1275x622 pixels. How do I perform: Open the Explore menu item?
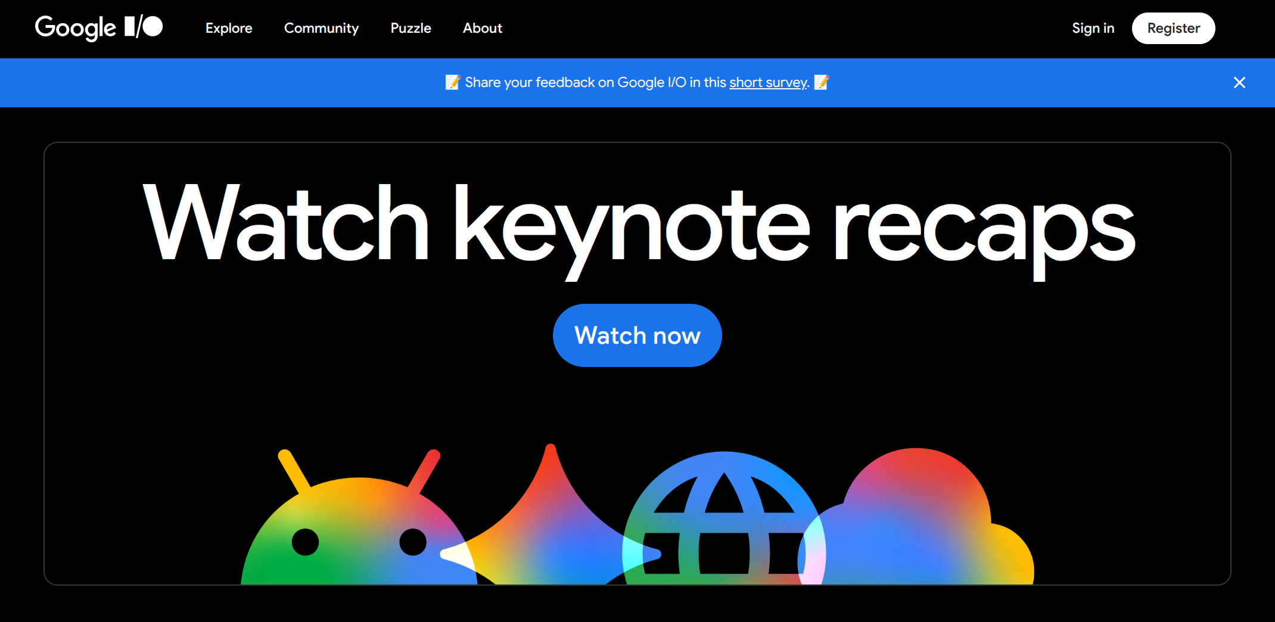tap(229, 28)
